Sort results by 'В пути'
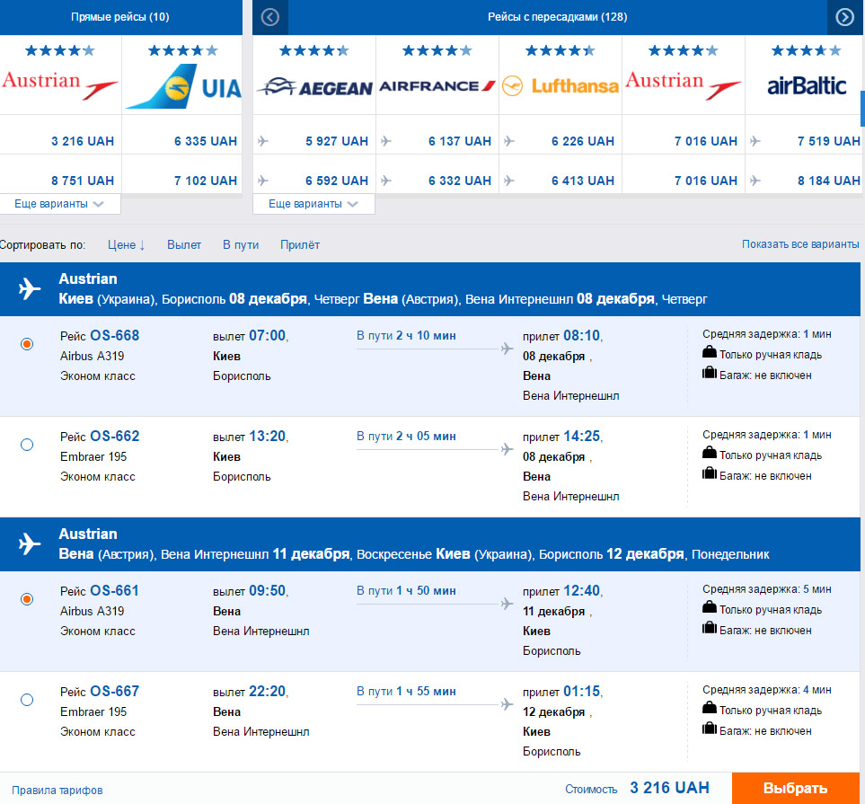The image size is (865, 804). pyautogui.click(x=241, y=245)
